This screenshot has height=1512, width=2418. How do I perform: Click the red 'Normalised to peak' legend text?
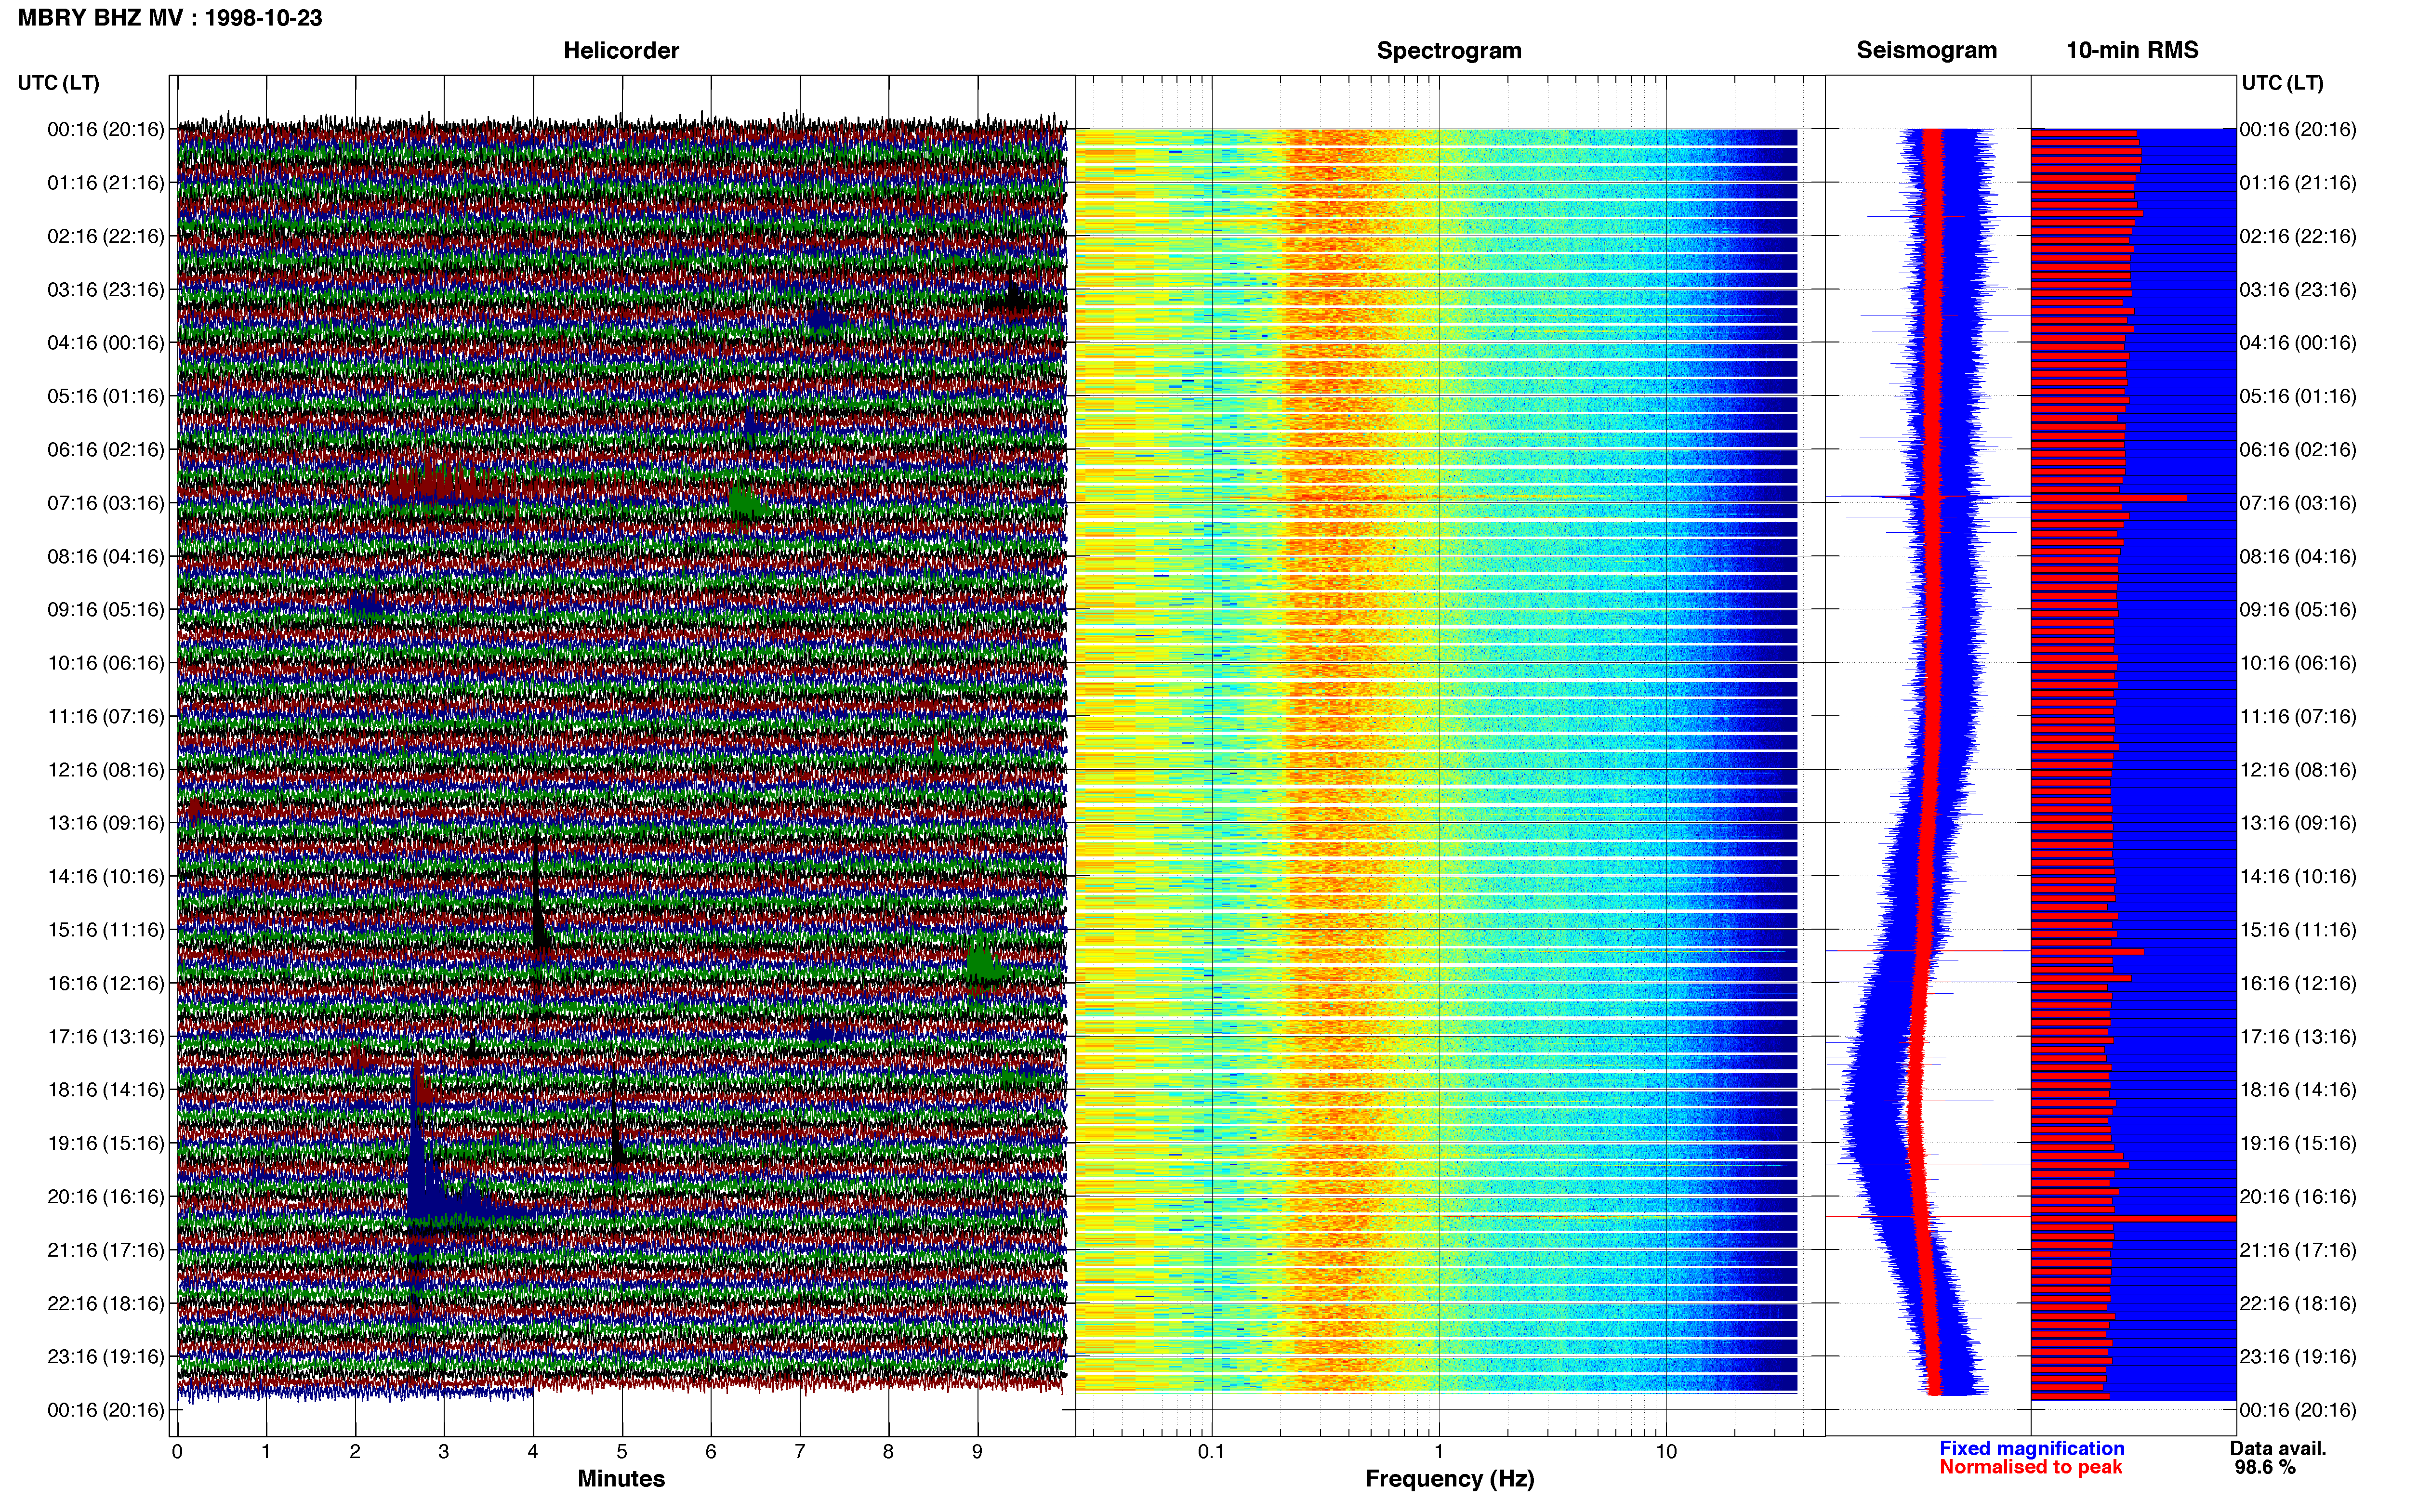click(x=2030, y=1467)
